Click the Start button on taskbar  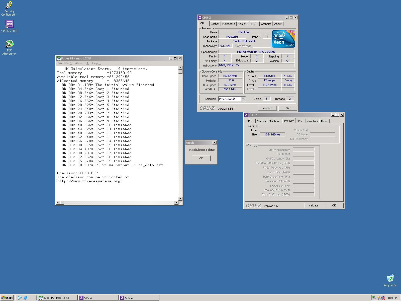(7, 298)
